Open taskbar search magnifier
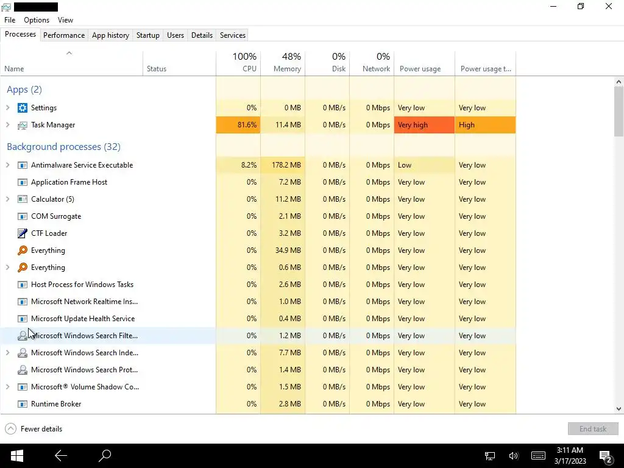 point(105,456)
